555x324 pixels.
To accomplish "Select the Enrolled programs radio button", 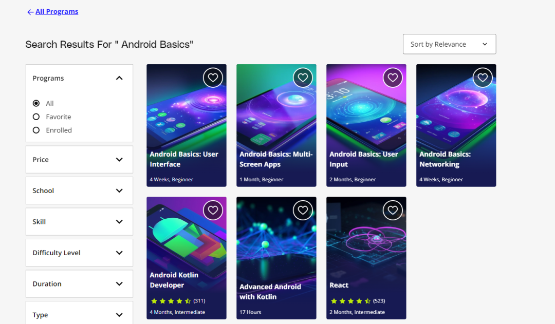I will coord(36,130).
